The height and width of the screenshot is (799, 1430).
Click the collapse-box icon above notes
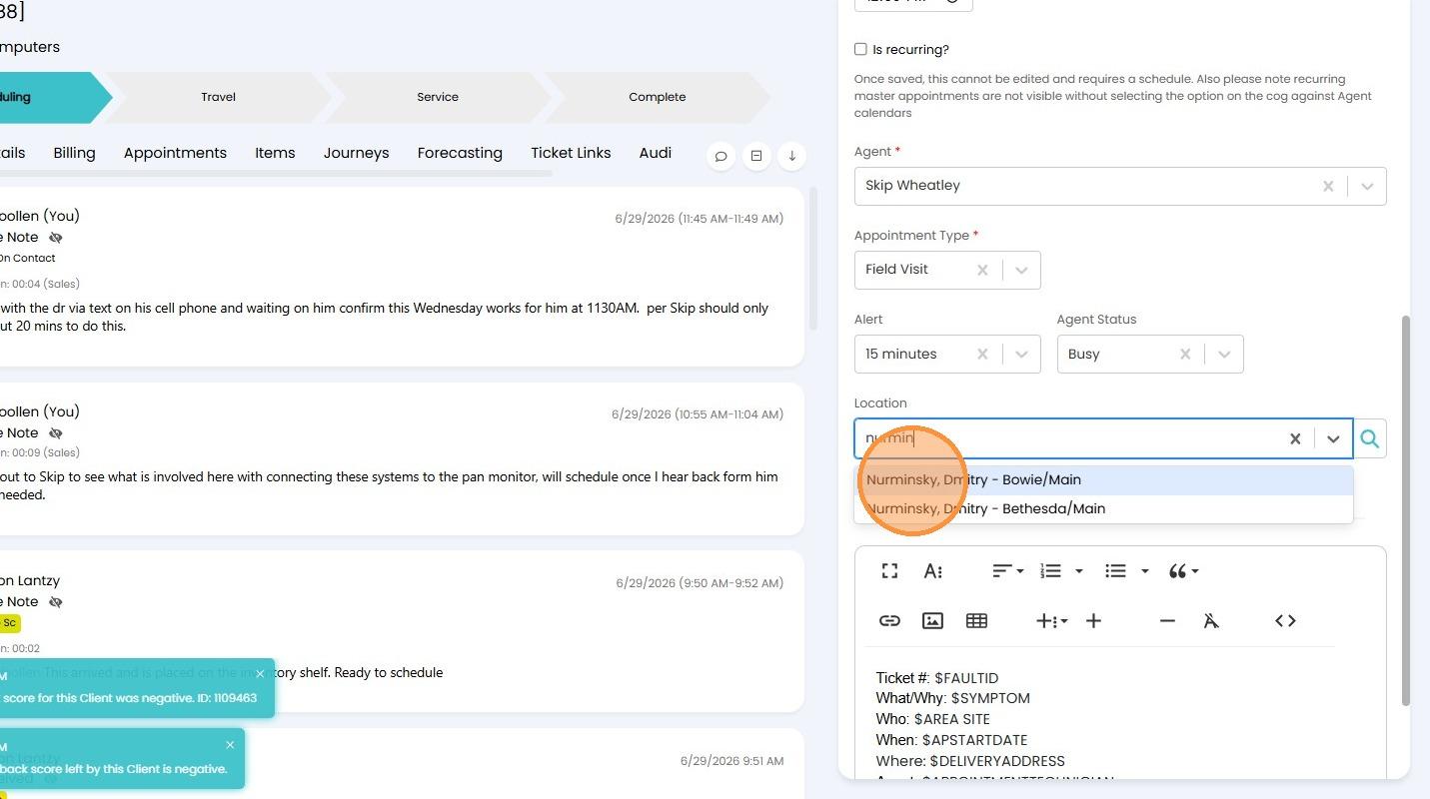(756, 156)
